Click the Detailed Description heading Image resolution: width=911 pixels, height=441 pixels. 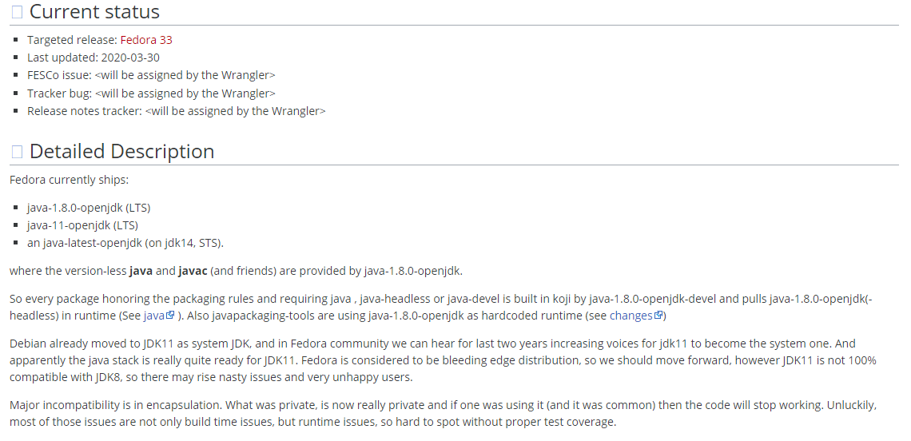point(121,152)
